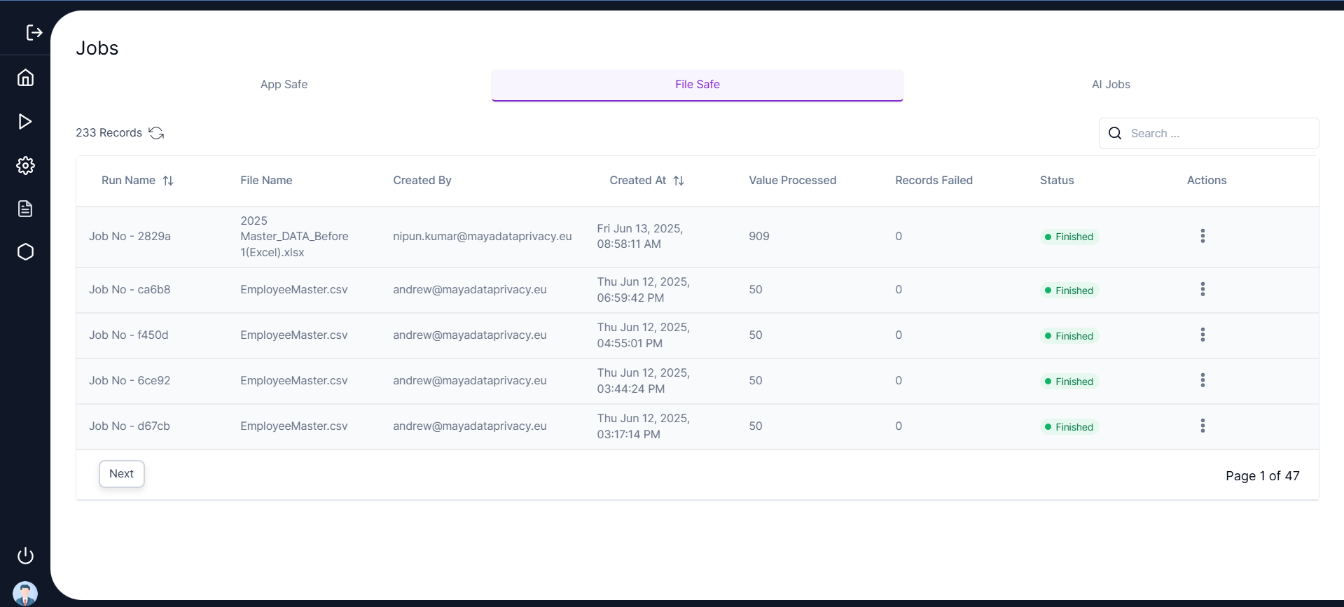The image size is (1344, 607).
Task: Open the document reports icon in sidebar
Action: pos(25,209)
